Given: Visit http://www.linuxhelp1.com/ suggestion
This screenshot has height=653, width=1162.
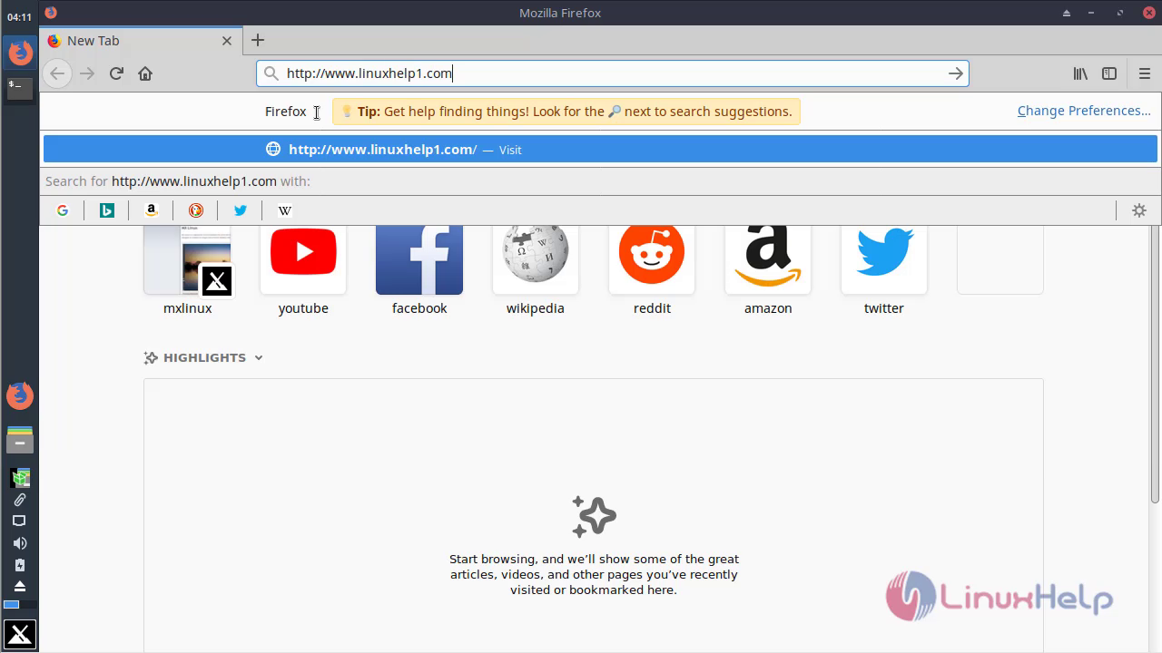Looking at the screenshot, I should pos(600,150).
